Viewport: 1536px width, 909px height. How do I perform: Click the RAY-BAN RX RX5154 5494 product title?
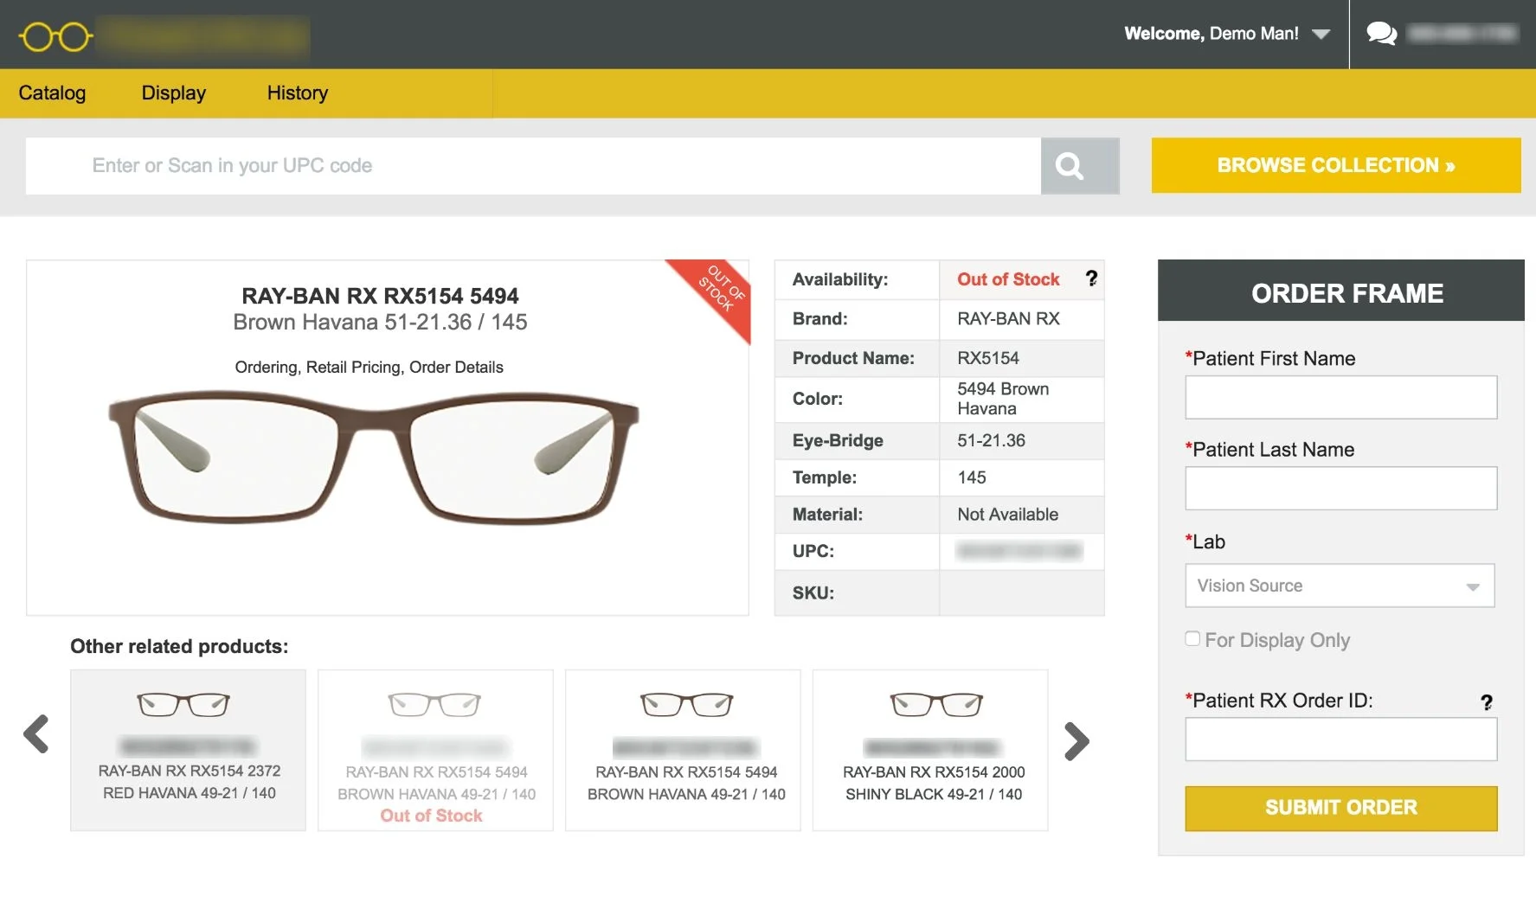[x=380, y=296]
